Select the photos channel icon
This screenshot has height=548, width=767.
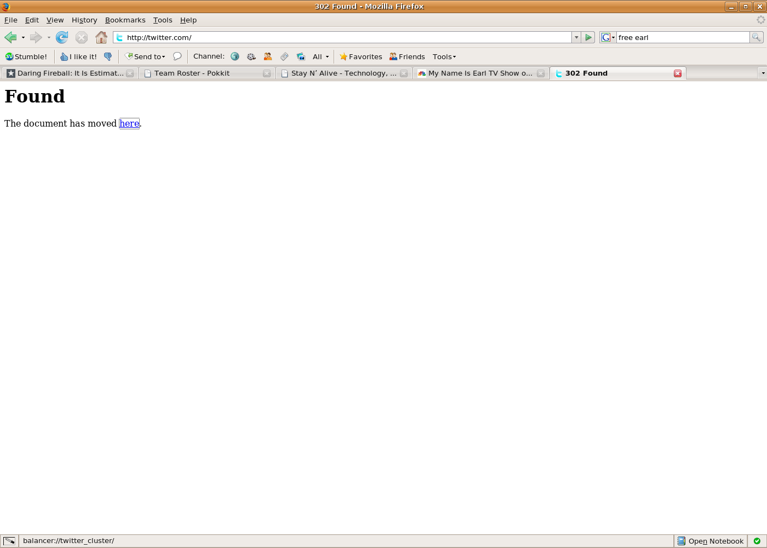point(301,56)
